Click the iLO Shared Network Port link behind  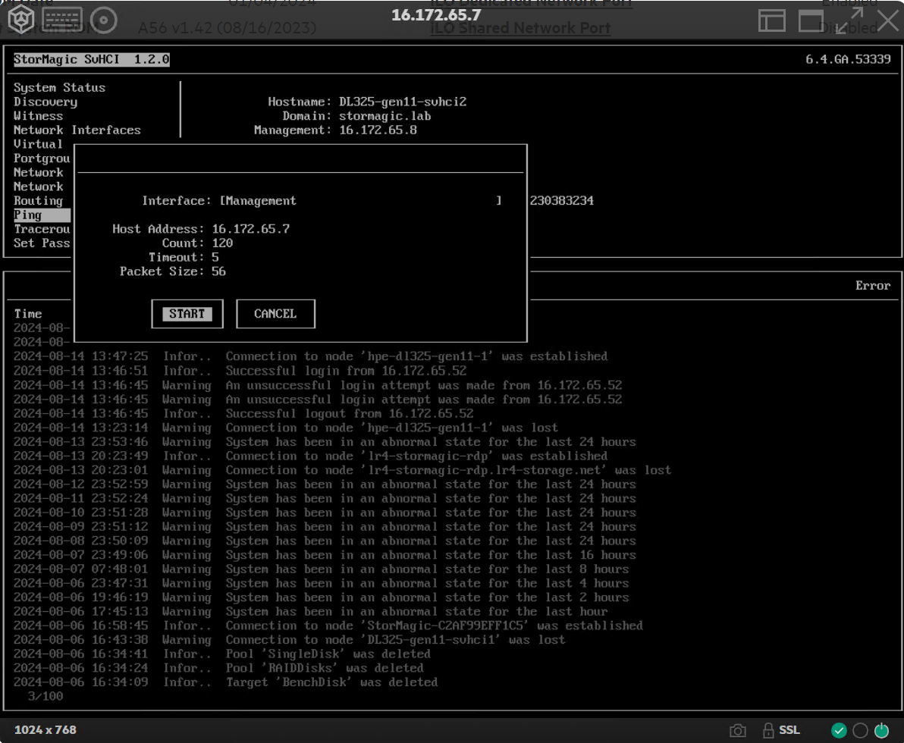tap(520, 28)
